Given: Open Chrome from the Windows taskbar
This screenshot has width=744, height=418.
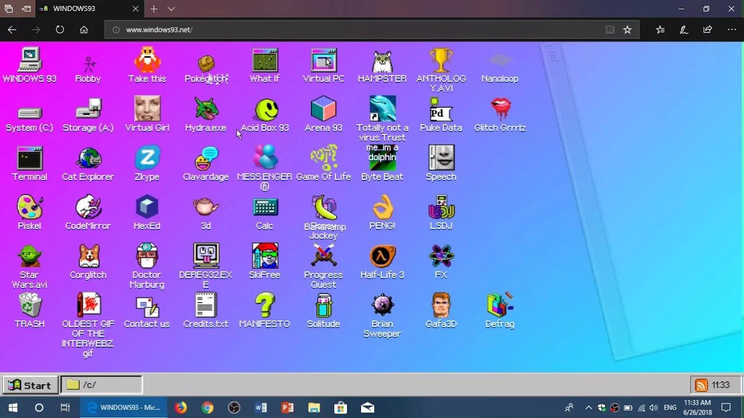Looking at the screenshot, I should tap(208, 408).
